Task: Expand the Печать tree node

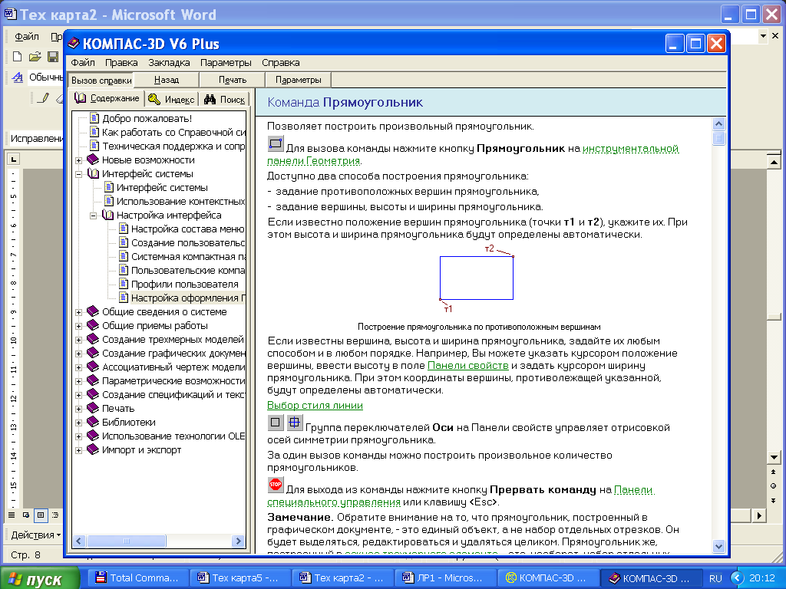Action: 79,410
